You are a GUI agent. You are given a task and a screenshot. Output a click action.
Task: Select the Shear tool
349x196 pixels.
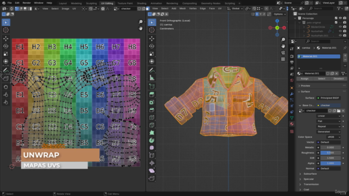coord(152,170)
